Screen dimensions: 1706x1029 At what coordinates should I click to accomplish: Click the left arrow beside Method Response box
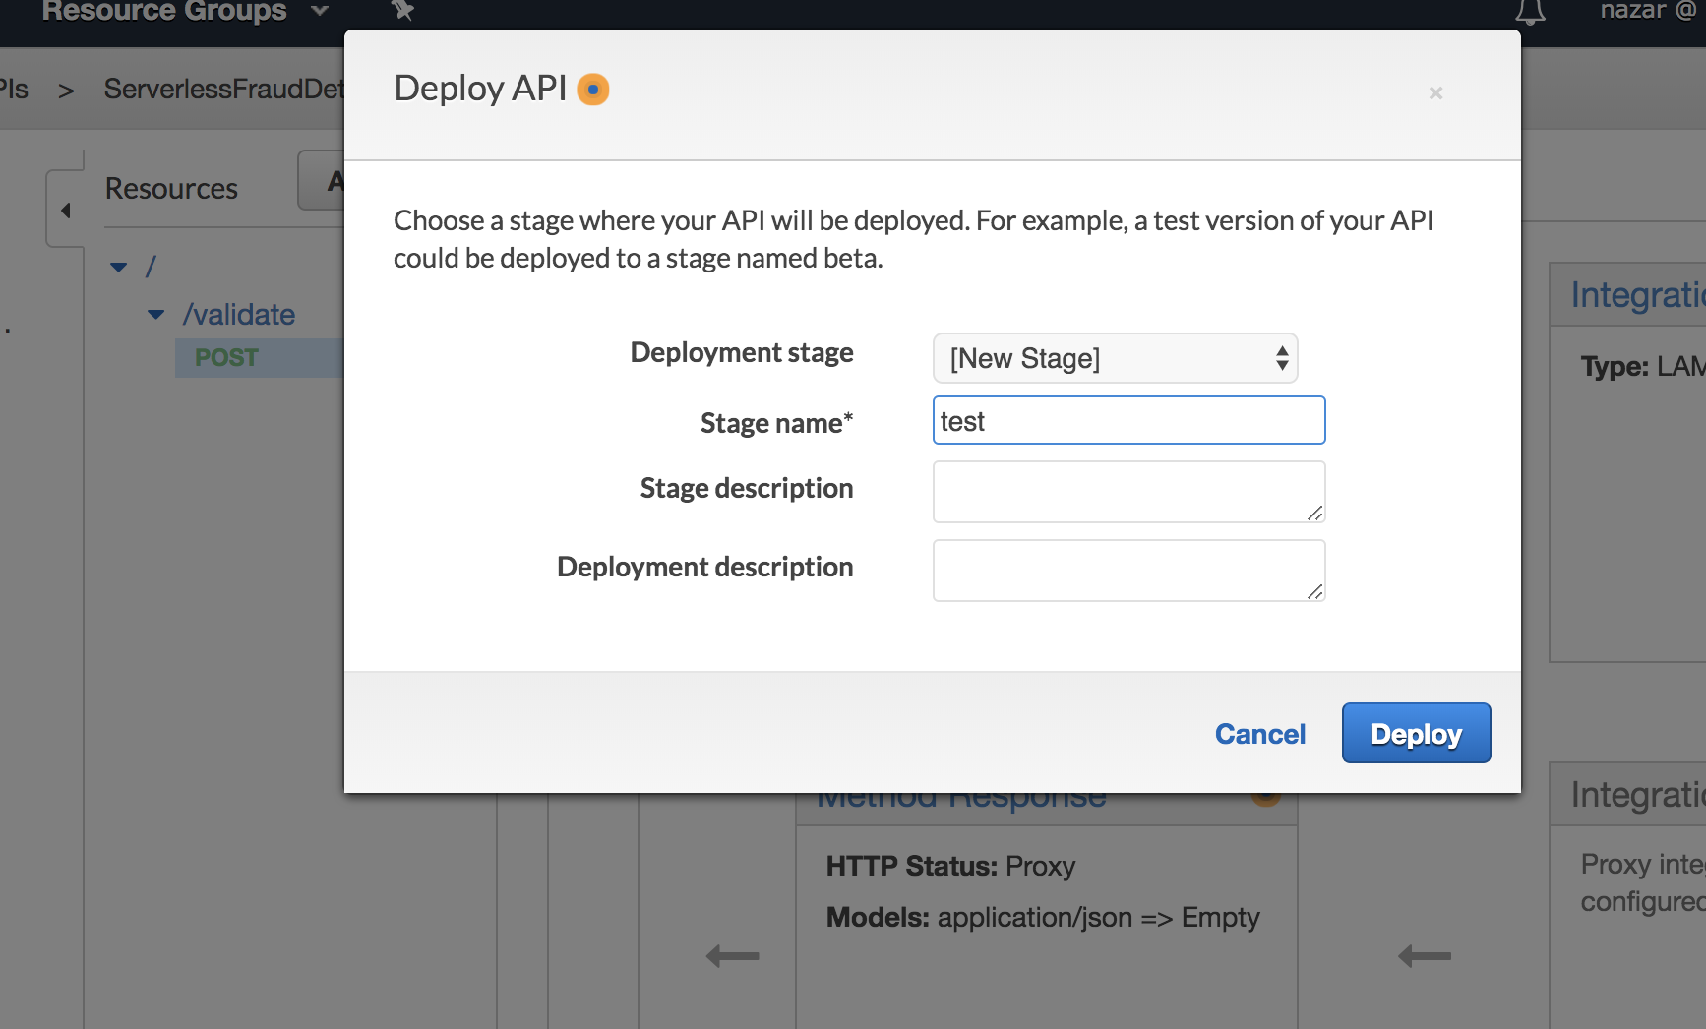[733, 955]
